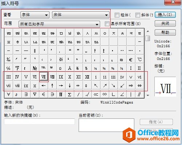
Task: Select the nabla ∇ symbol
Action: click(x=35, y=94)
